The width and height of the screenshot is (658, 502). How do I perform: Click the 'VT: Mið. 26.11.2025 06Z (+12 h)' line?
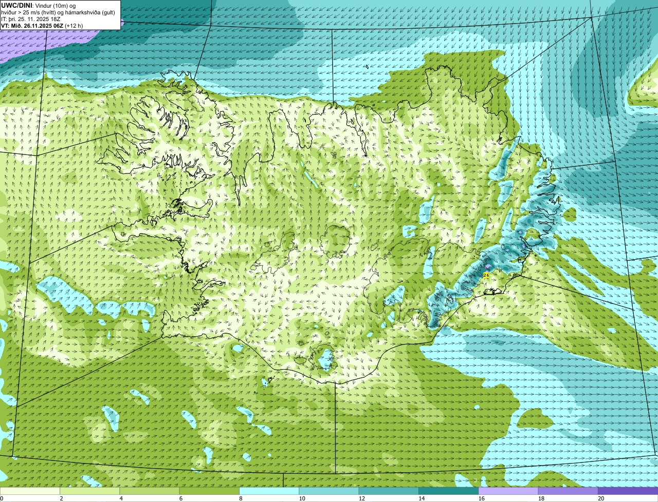coord(42,25)
